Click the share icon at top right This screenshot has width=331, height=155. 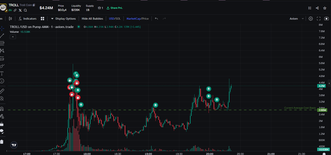click(317, 8)
